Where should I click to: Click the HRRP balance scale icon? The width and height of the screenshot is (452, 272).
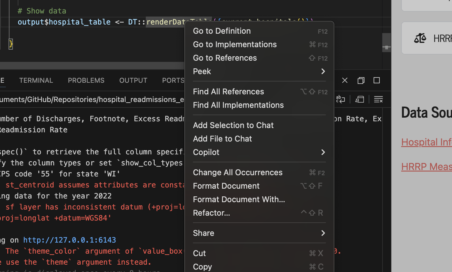[x=420, y=38]
